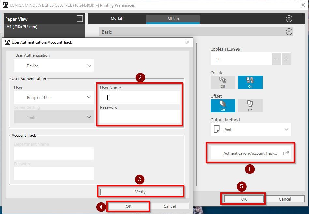The width and height of the screenshot is (309, 214).
Task: Cancel the Printing Preferences window
Action: pos(285,199)
